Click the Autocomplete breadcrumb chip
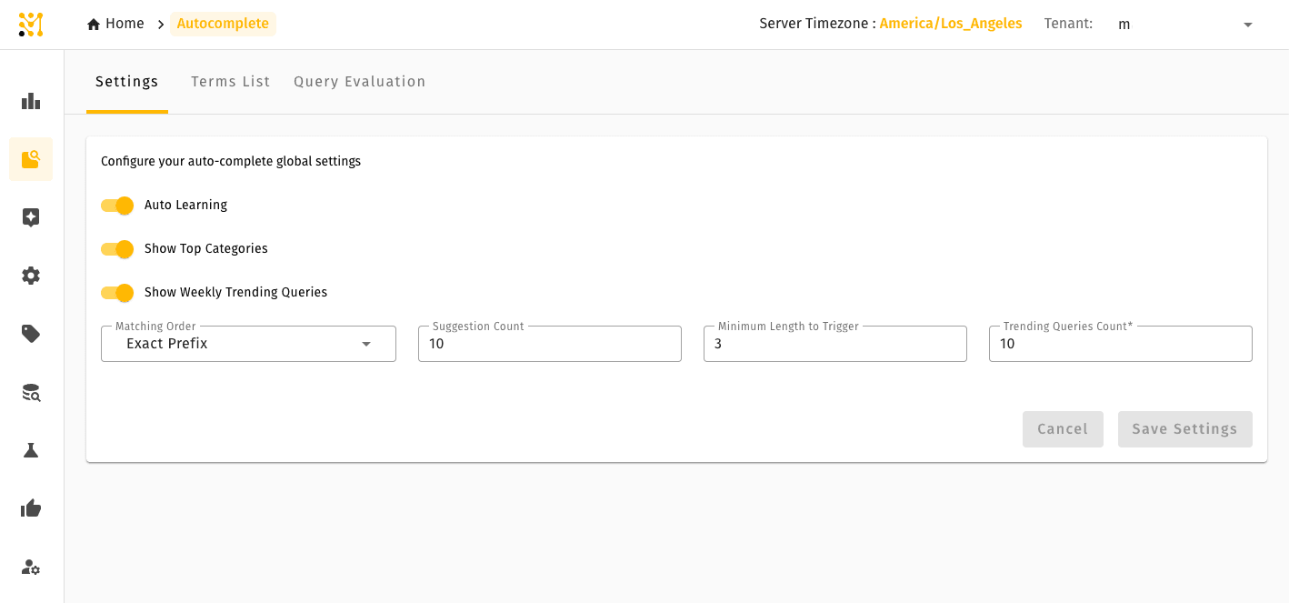Screen dimensions: 1289x603 pos(223,24)
